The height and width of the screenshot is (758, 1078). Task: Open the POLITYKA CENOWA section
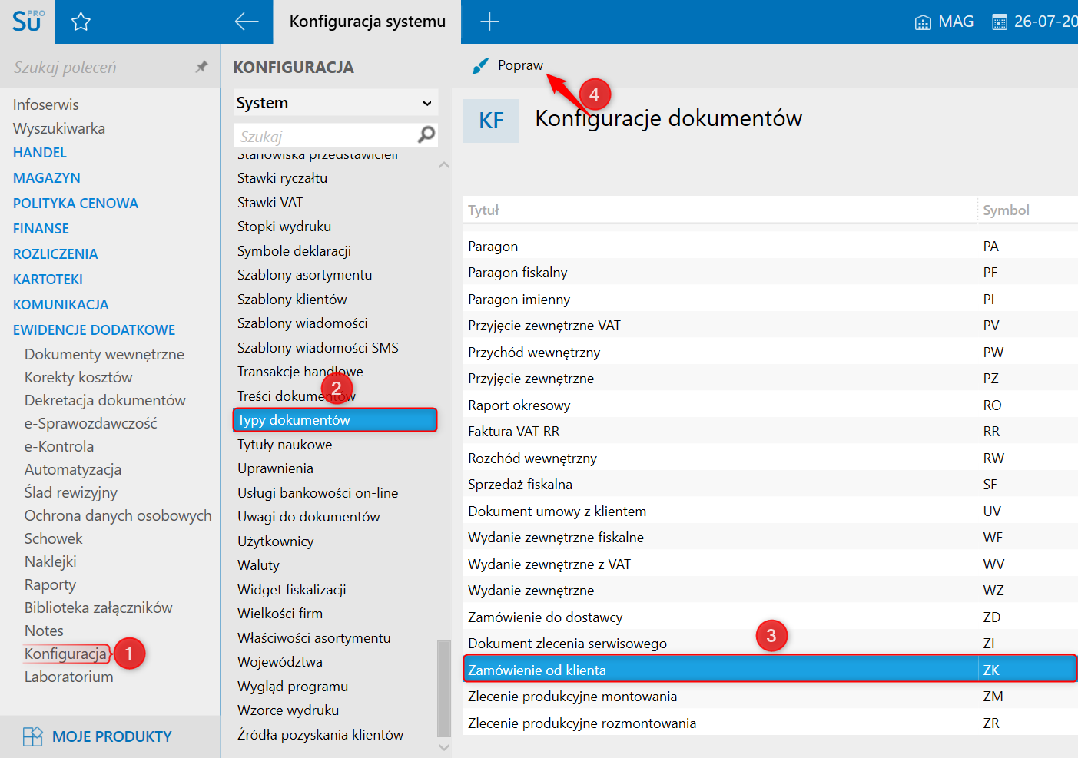(x=75, y=204)
